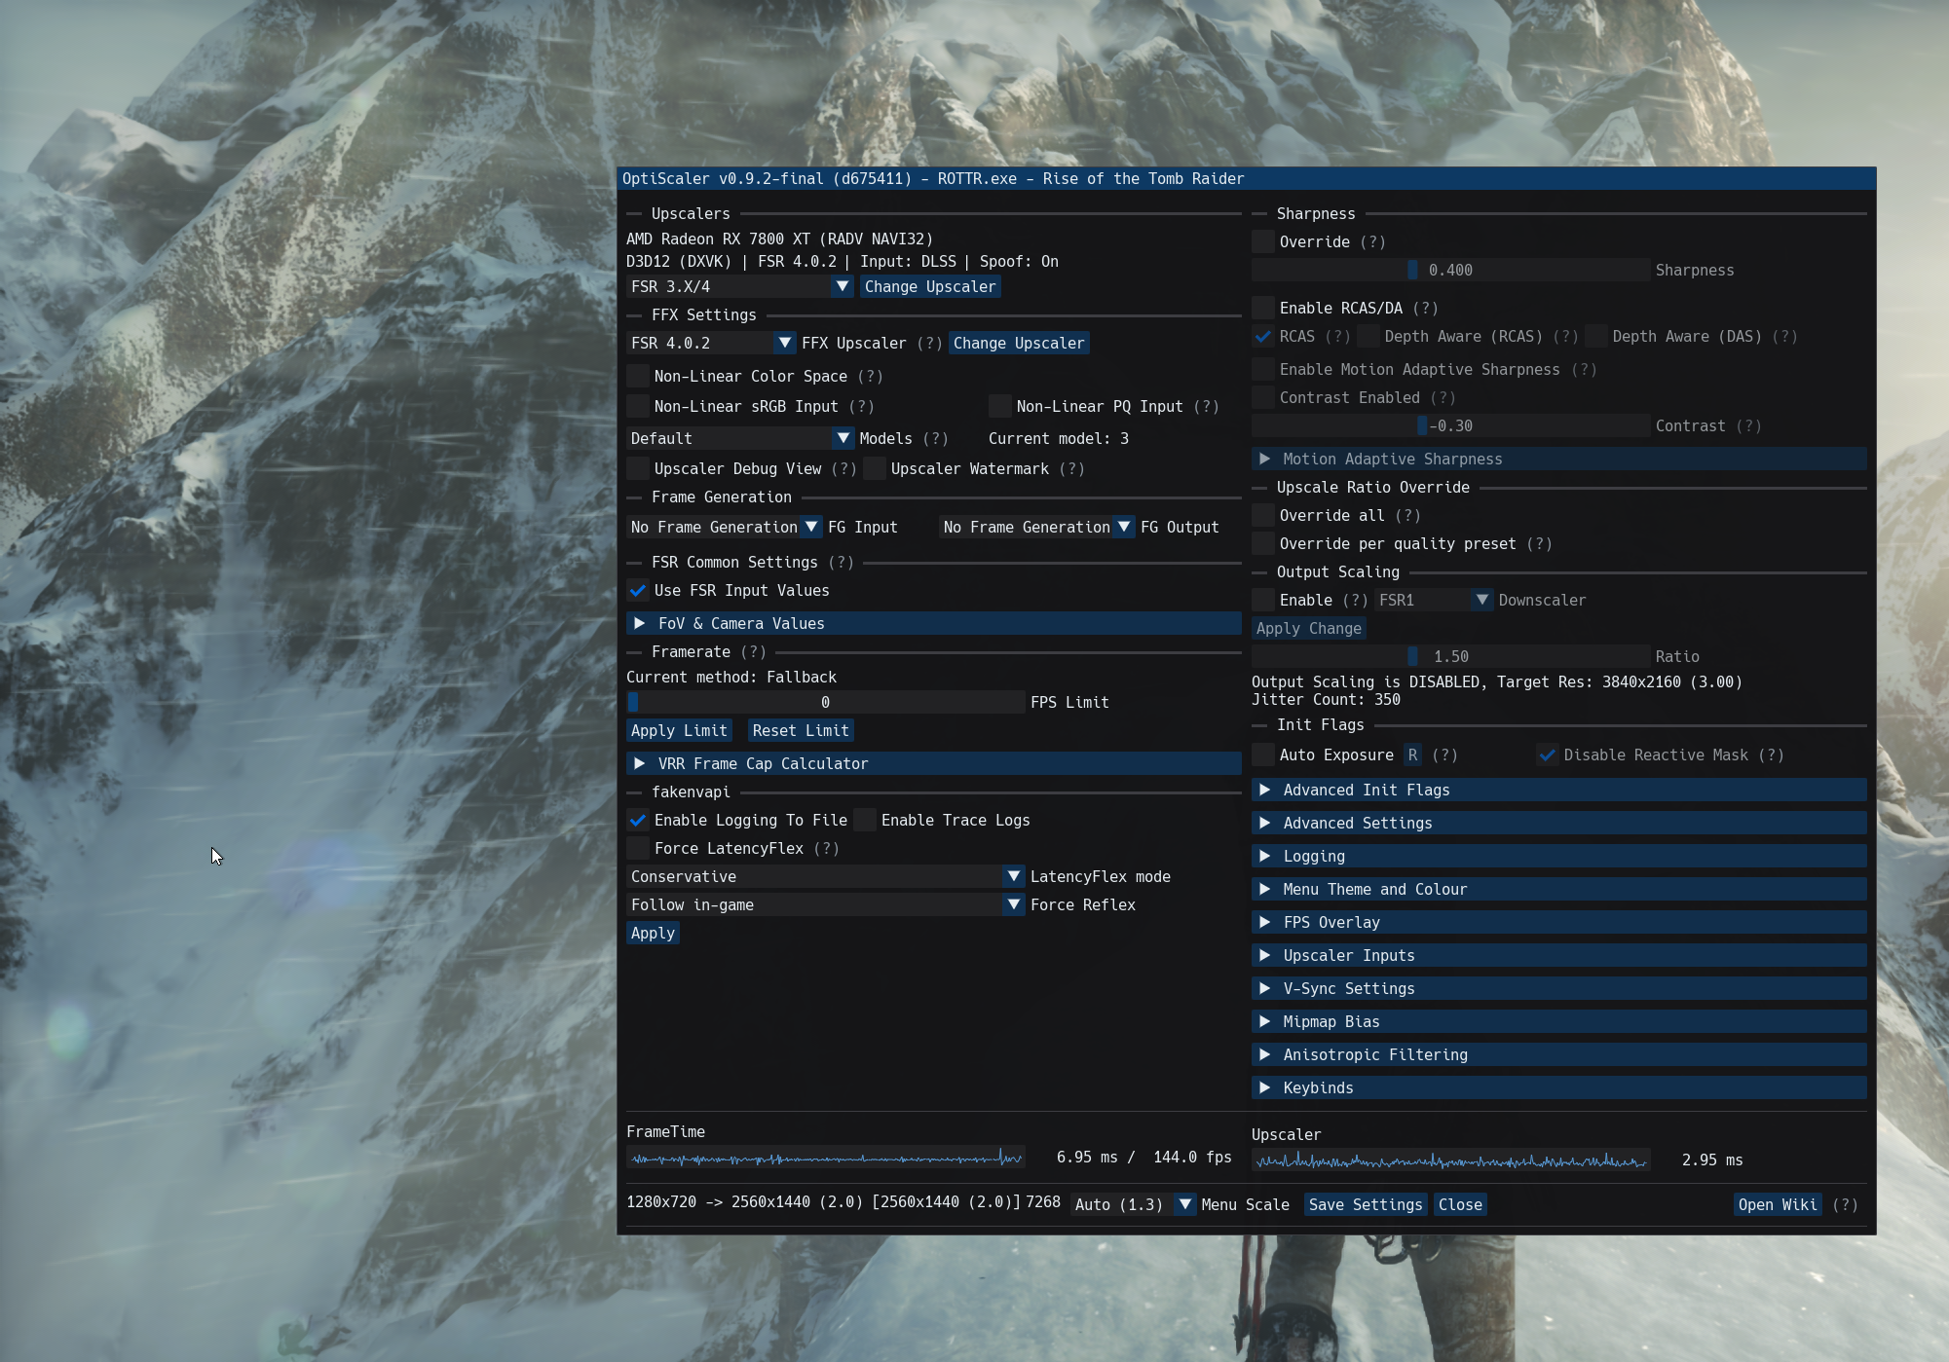This screenshot has width=1949, height=1362.
Task: Click the FPS Limit slider
Action: pyautogui.click(x=825, y=702)
